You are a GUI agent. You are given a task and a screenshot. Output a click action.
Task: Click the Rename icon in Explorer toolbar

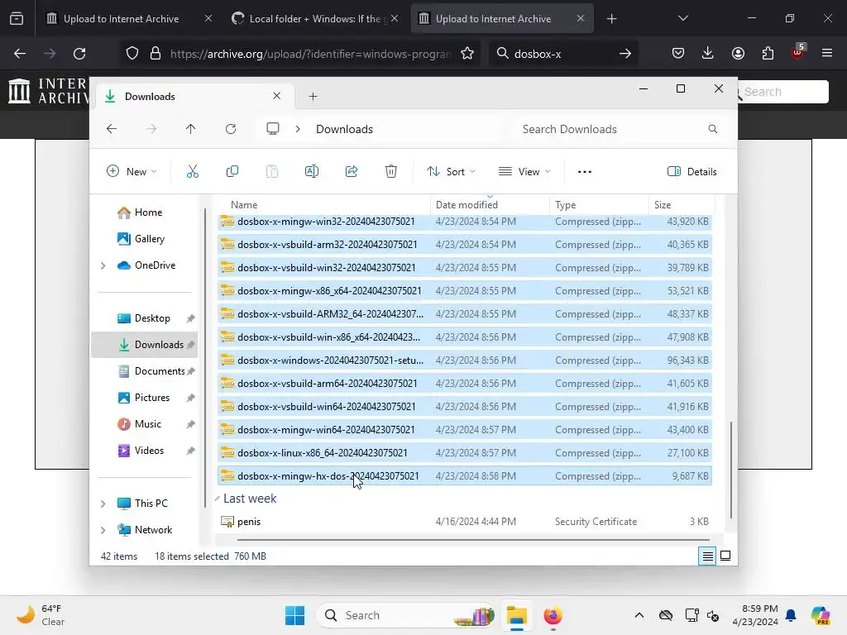[312, 172]
